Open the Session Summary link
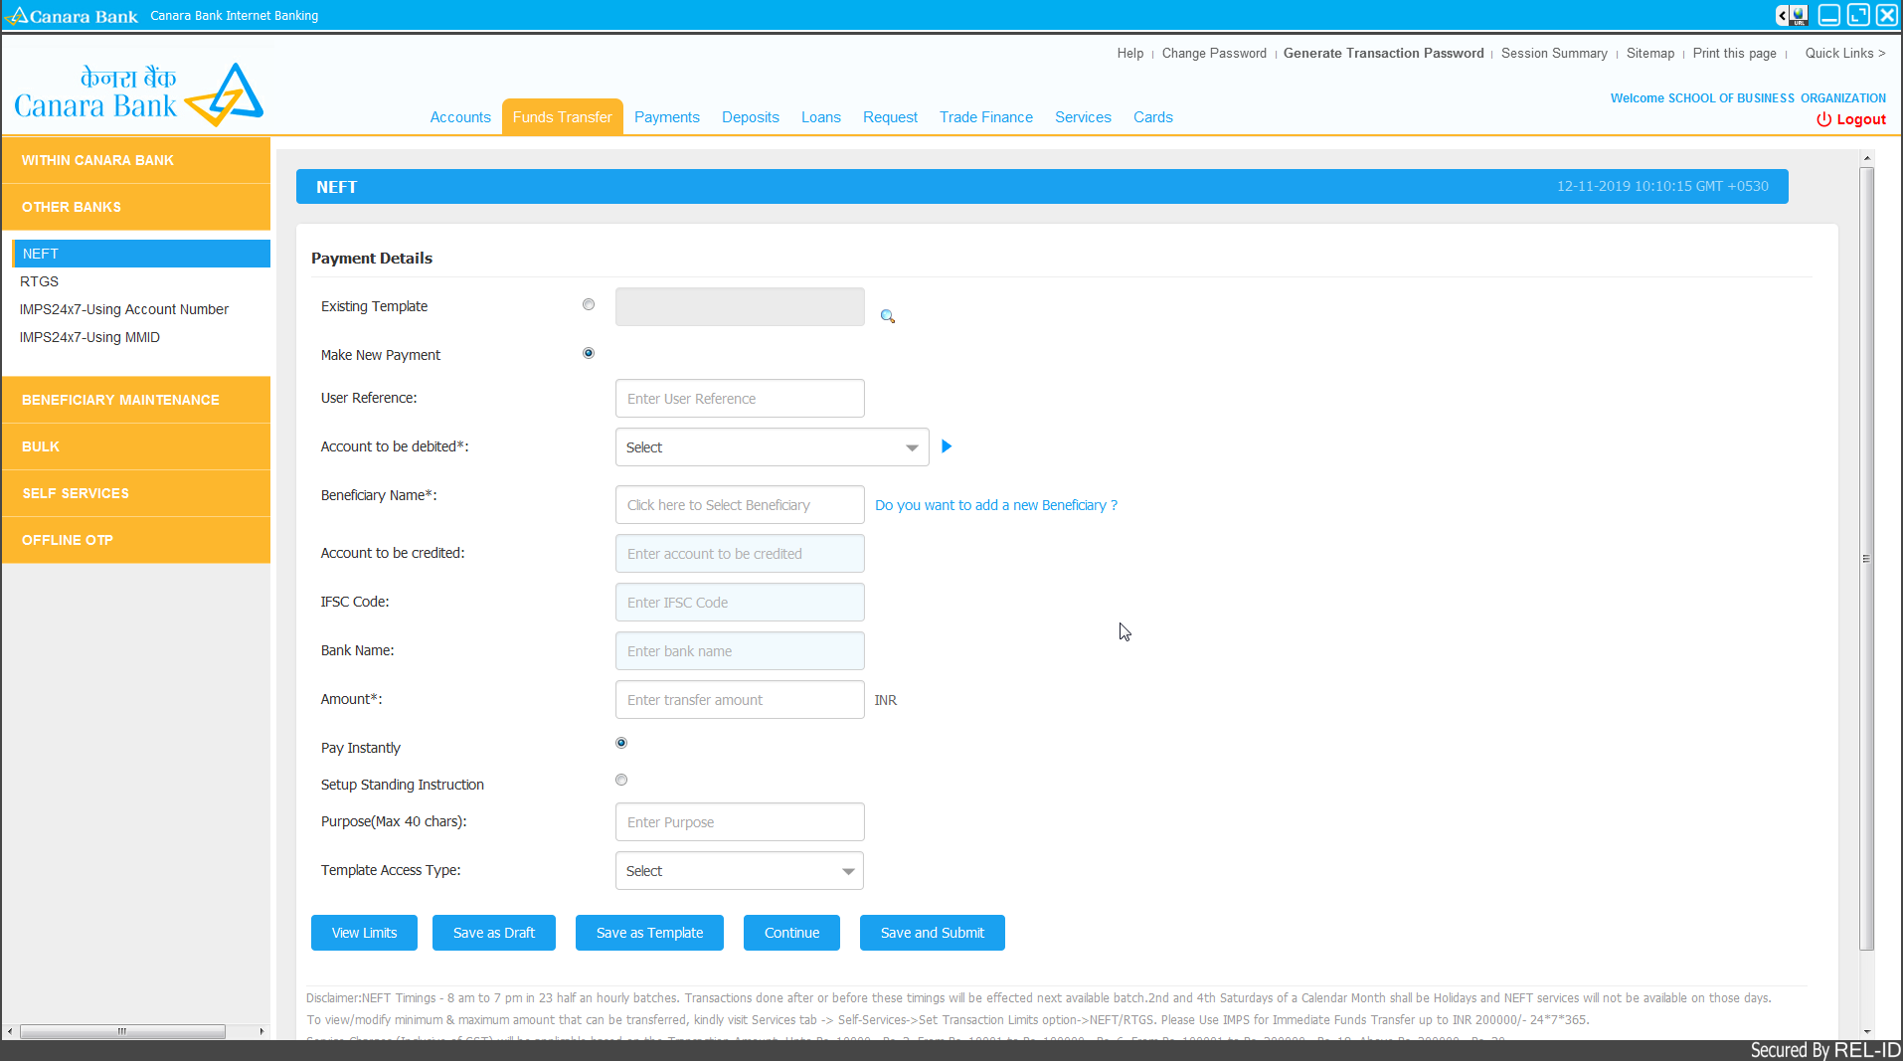Image resolution: width=1903 pixels, height=1061 pixels. [1554, 53]
